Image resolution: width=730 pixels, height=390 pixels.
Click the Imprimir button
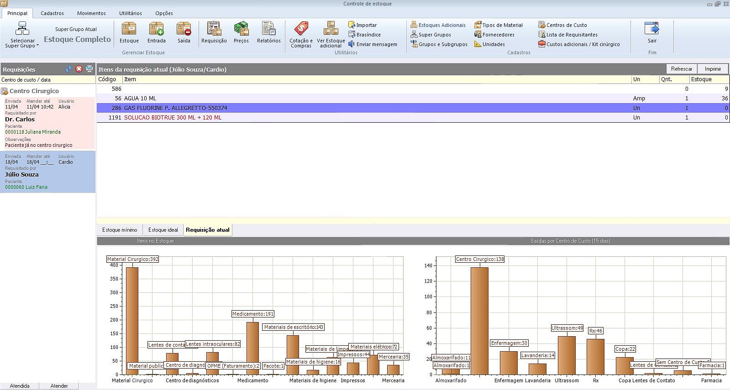pyautogui.click(x=713, y=69)
